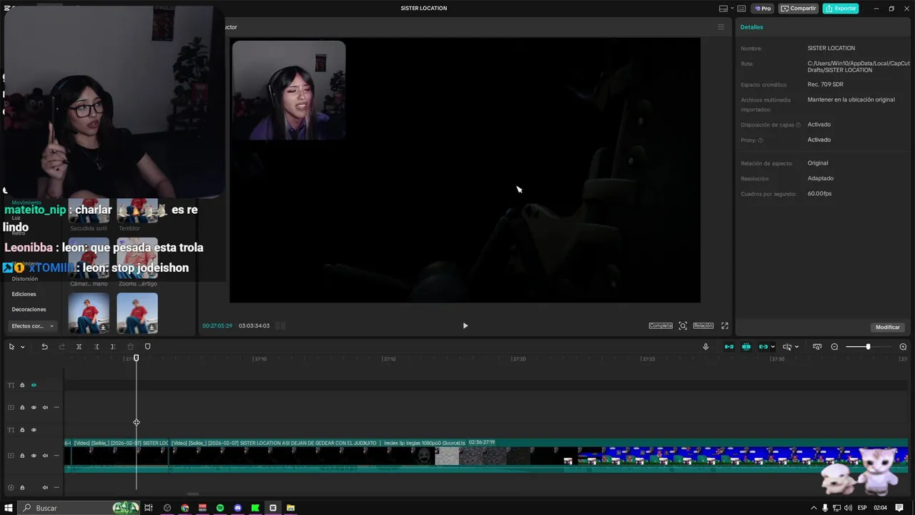This screenshot has width=915, height=515.
Task: Click the timeline horizontal scrollbar
Action: (193, 494)
